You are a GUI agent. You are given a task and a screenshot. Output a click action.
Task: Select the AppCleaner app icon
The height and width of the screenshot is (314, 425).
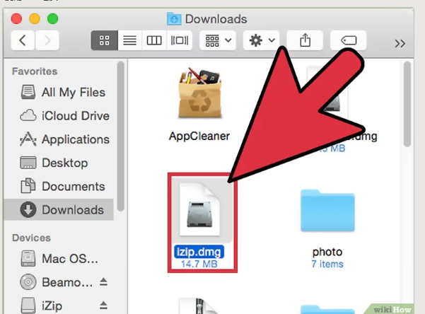click(x=200, y=93)
